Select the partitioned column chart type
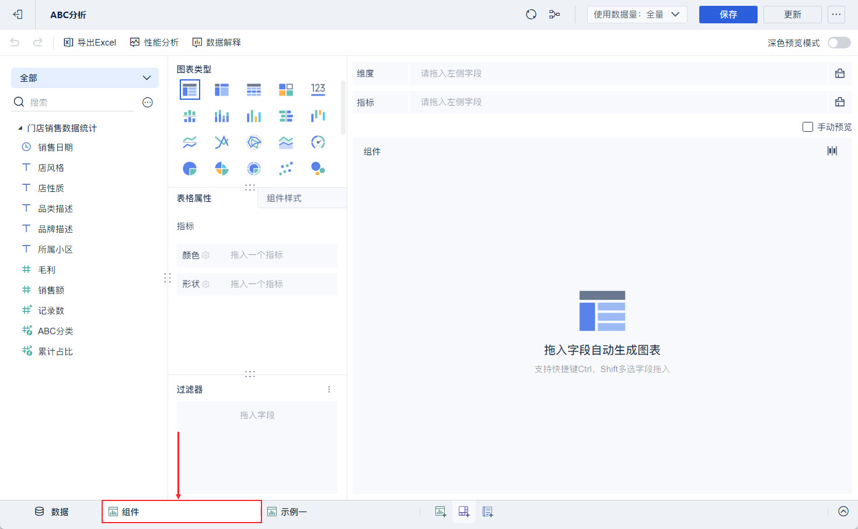 [x=190, y=116]
